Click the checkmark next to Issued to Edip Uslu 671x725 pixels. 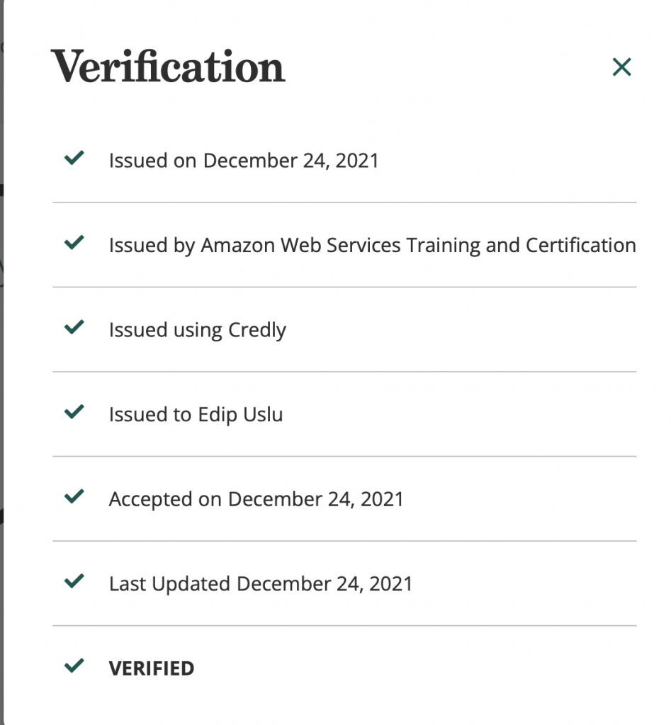[74, 412]
